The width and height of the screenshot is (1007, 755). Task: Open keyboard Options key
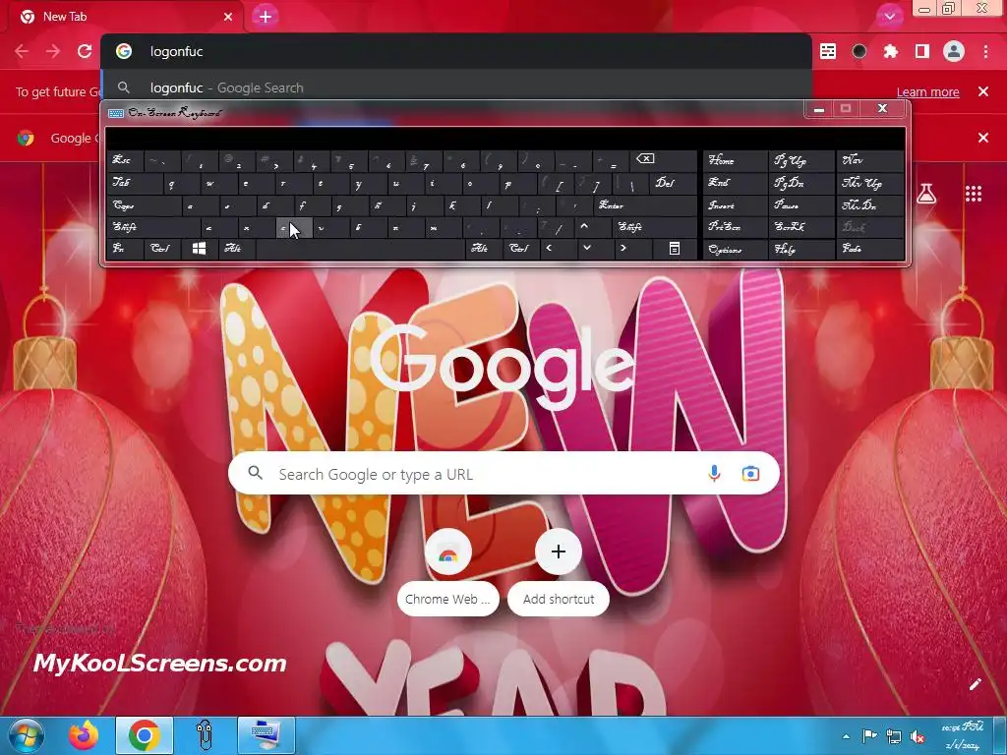point(735,249)
